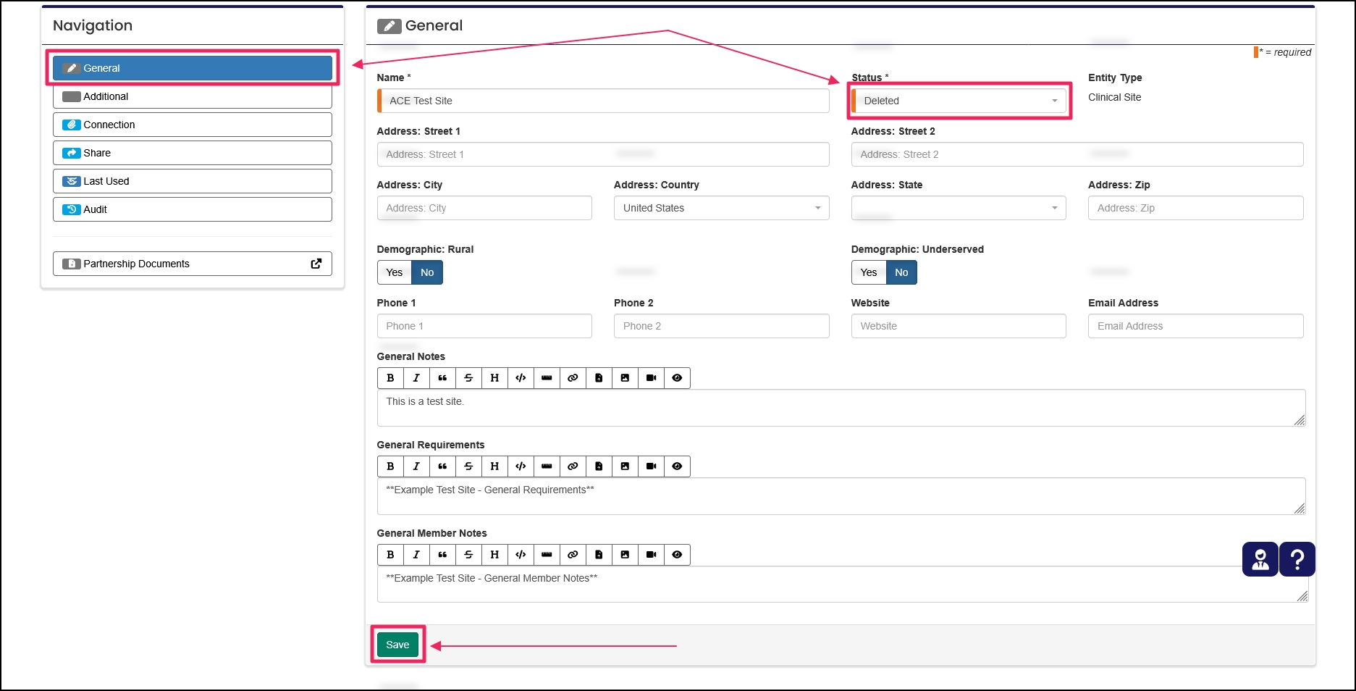The image size is (1356, 691).
Task: Insert video in General Notes toolbar
Action: pos(651,378)
